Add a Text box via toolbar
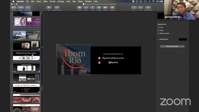 [x=92, y=7]
